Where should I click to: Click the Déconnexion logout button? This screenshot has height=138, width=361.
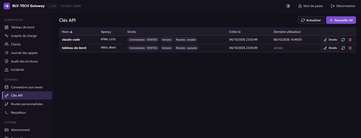(343, 6)
